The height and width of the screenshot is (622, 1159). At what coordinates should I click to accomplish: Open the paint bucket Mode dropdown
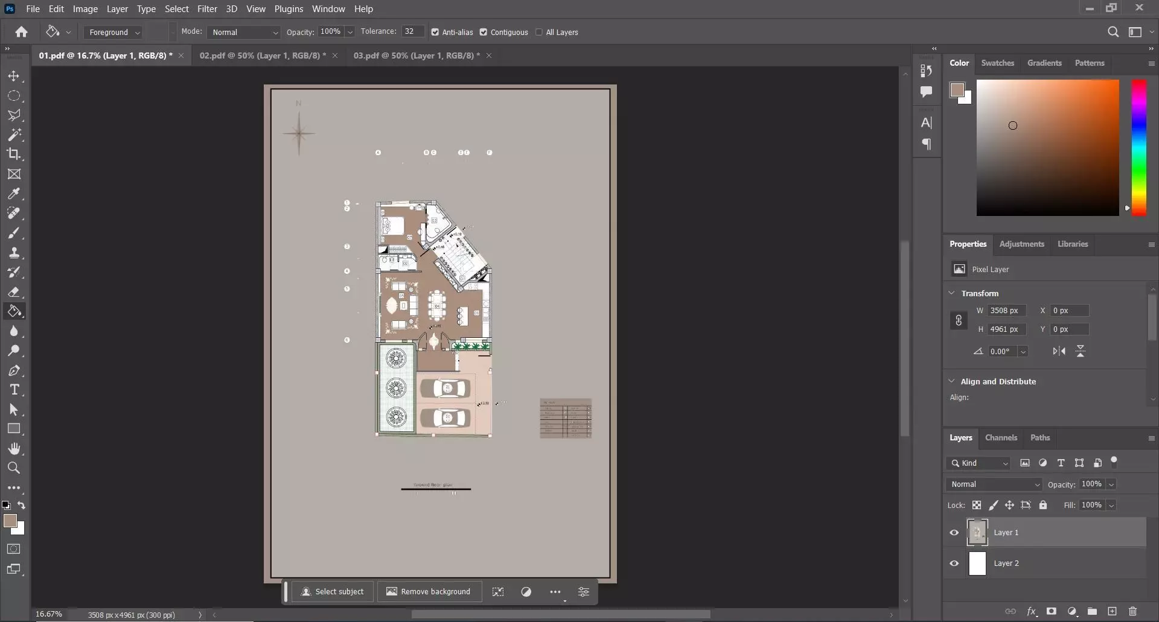pos(244,32)
